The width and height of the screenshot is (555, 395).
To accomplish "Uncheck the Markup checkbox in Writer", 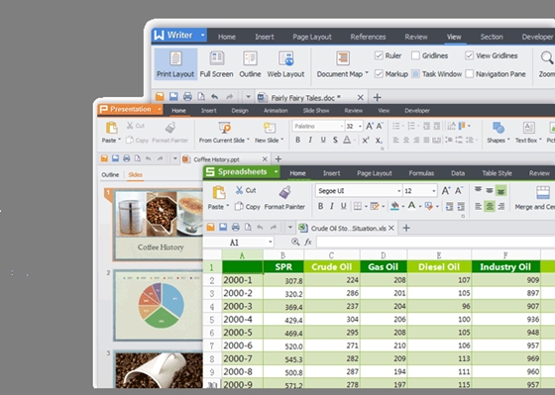I will (379, 74).
